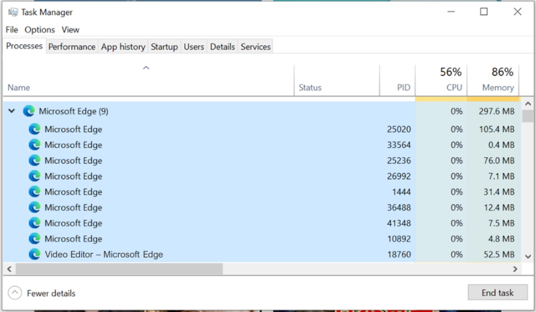Image resolution: width=536 pixels, height=312 pixels.
Task: Click Edge icon of PID 1444 row
Action: coord(34,192)
